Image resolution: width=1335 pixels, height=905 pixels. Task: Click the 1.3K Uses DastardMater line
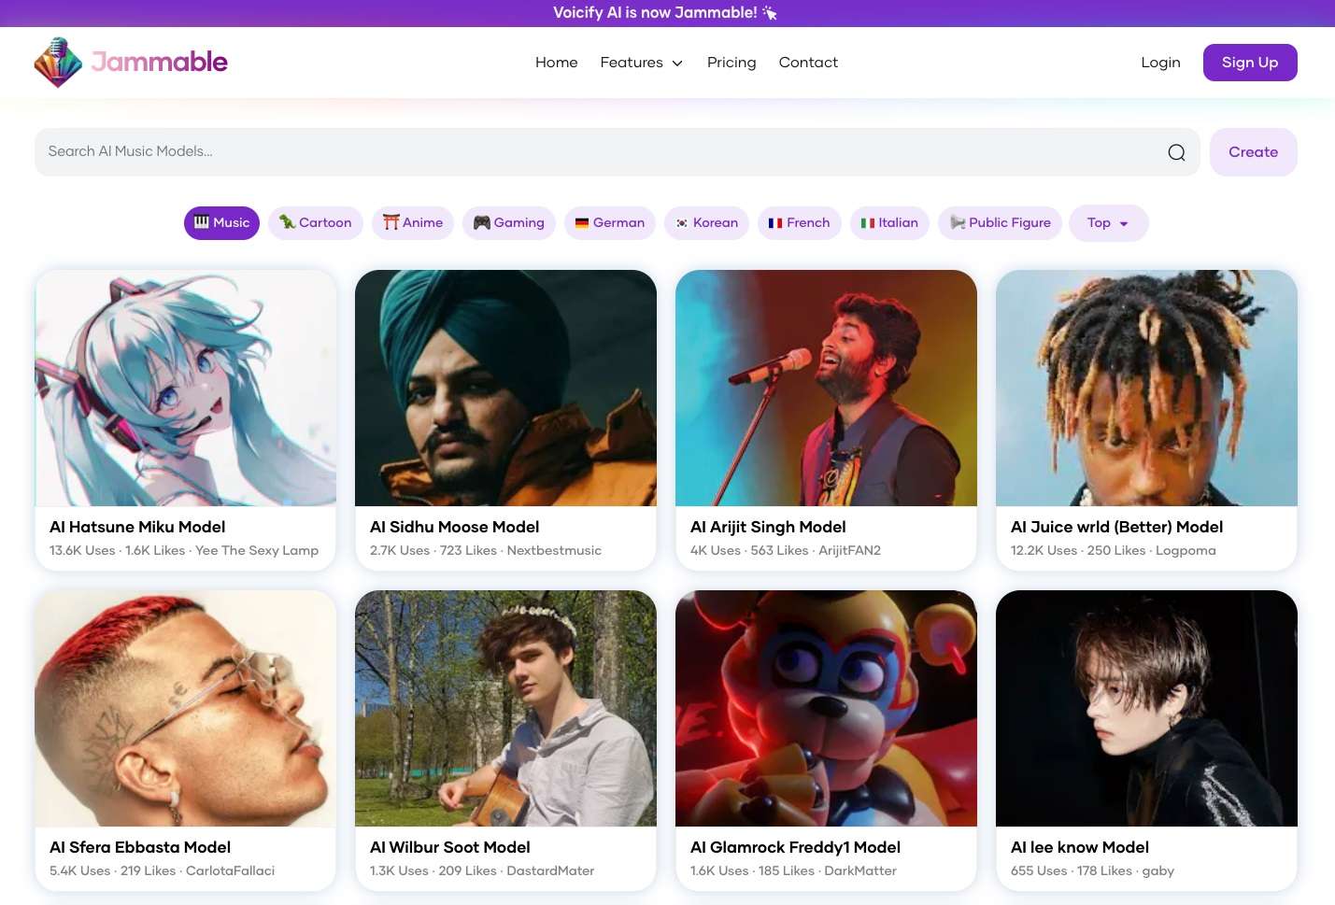click(x=482, y=870)
